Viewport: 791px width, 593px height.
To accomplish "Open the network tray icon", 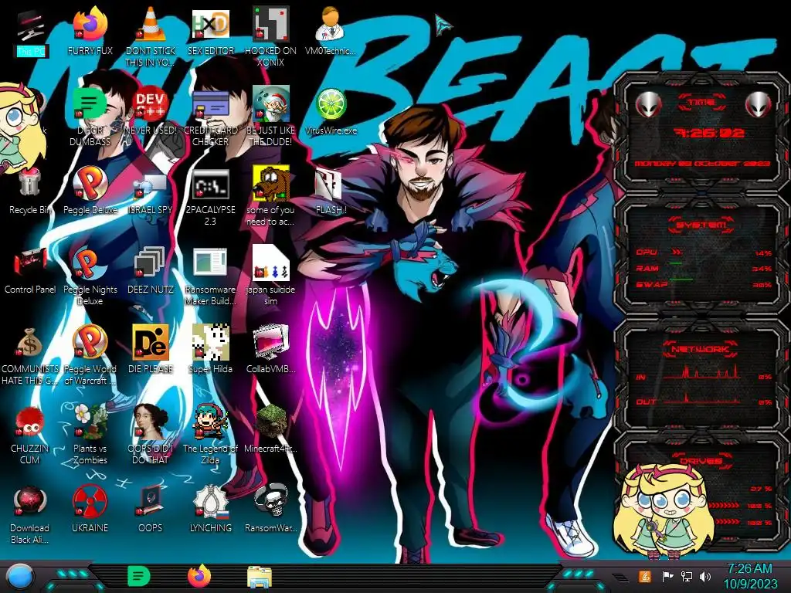I will coord(686,576).
